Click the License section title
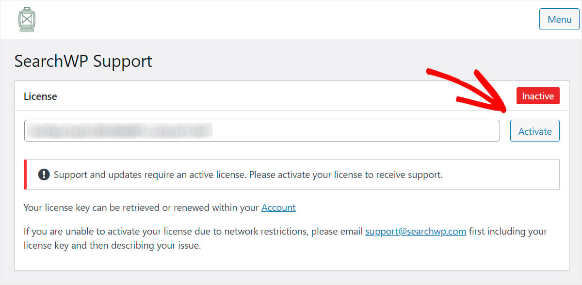The height and width of the screenshot is (285, 582). (40, 96)
